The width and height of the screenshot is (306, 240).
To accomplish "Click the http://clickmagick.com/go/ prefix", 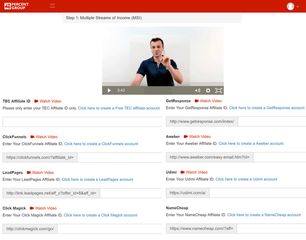I will click(30, 229).
